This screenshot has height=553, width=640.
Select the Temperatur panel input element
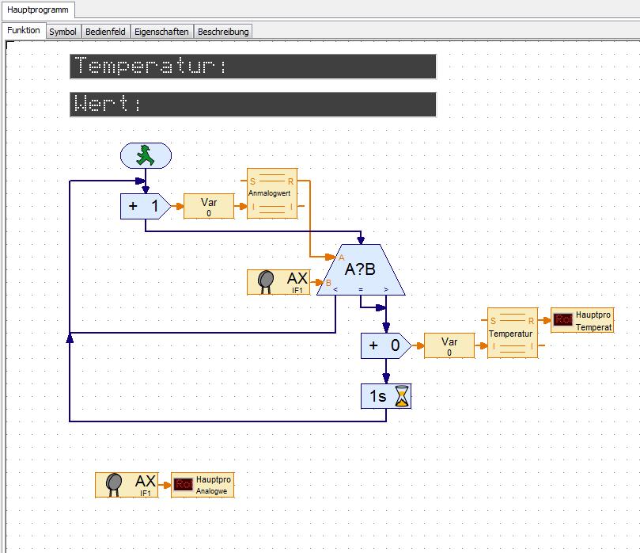(512, 333)
